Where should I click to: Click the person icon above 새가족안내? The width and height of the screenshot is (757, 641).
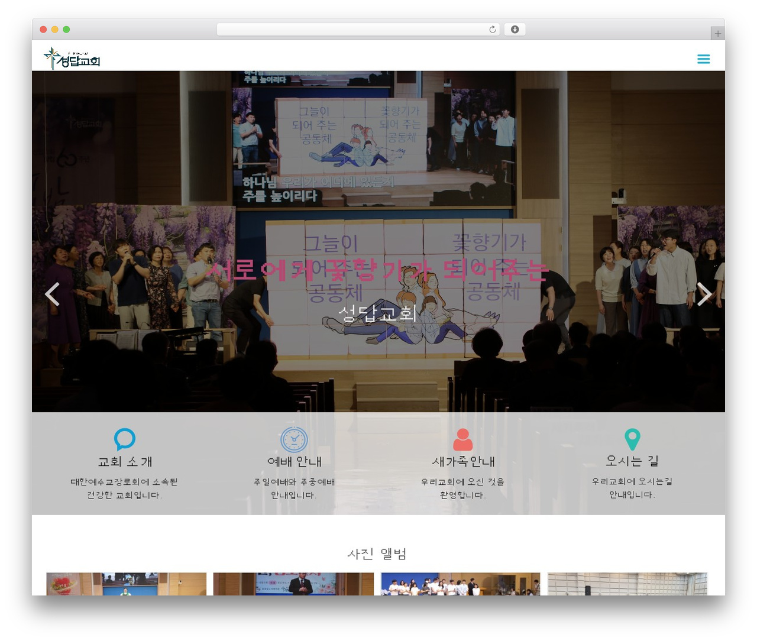[463, 440]
